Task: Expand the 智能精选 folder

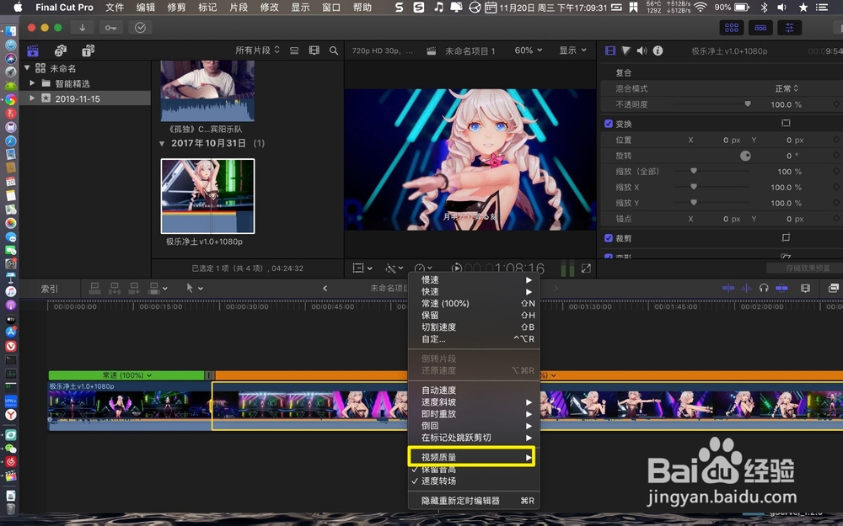Action: pyautogui.click(x=32, y=83)
